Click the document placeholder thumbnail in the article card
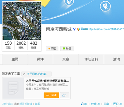124x107 pixels. [13, 88]
